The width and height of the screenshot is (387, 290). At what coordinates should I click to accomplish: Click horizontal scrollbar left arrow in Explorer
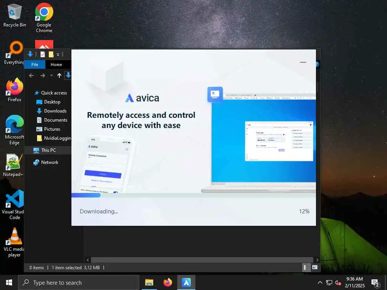[88, 260]
